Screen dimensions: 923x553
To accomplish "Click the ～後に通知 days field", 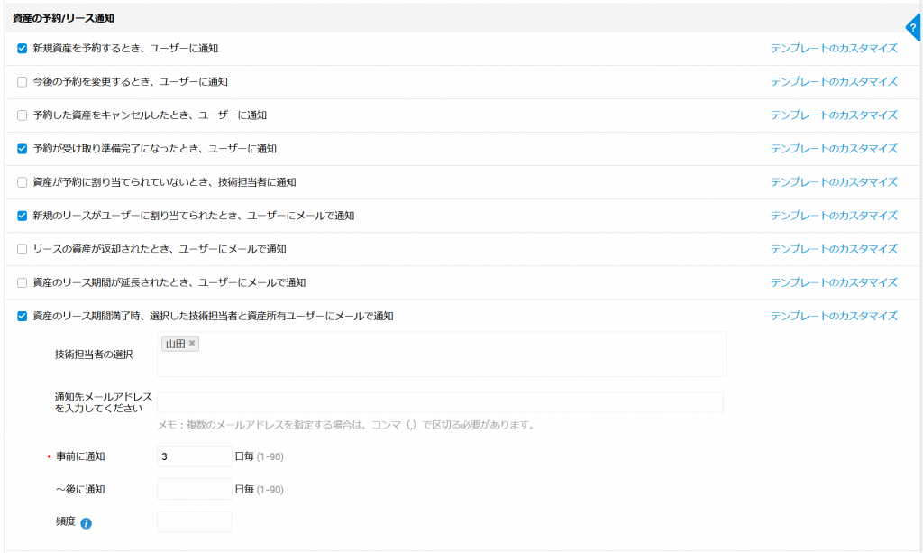I will point(195,489).
